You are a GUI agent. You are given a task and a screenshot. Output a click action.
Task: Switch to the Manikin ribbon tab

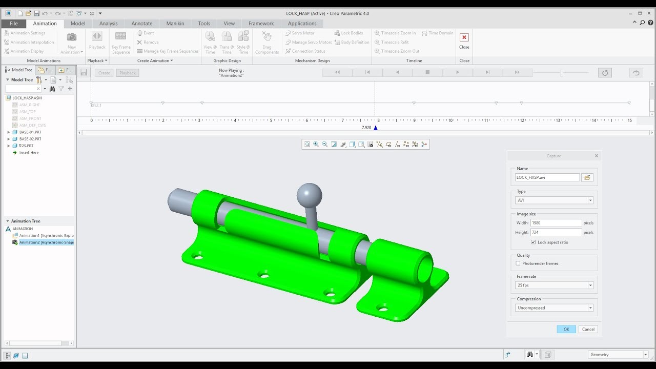coord(175,24)
